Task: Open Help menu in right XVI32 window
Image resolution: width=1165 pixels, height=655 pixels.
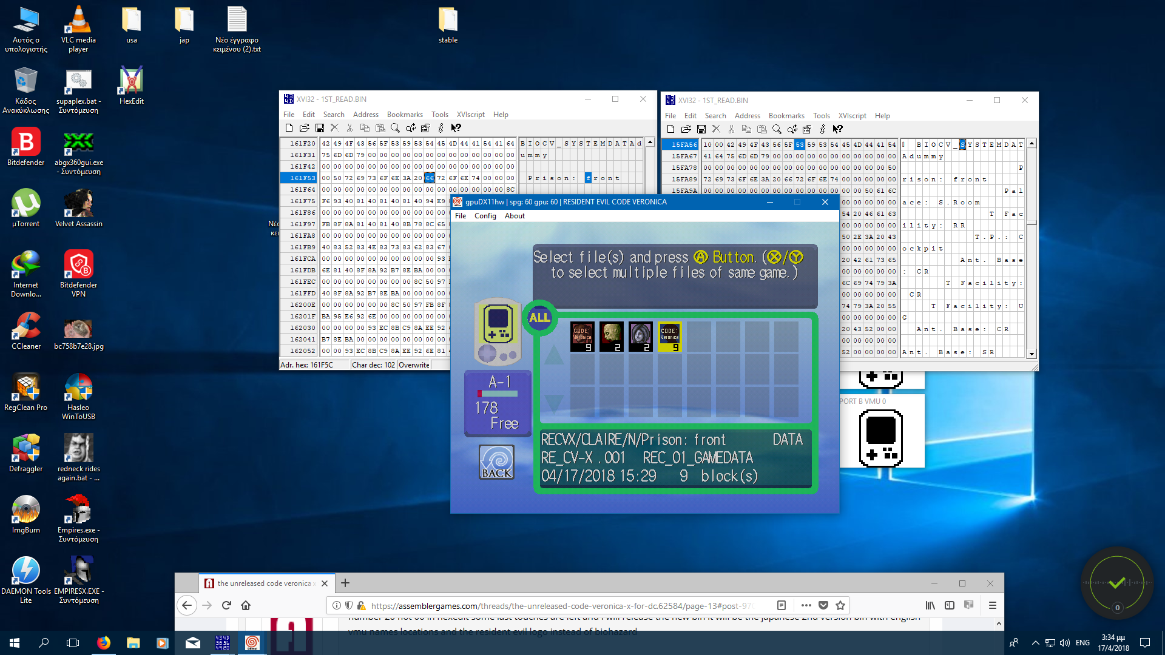Action: [x=882, y=116]
